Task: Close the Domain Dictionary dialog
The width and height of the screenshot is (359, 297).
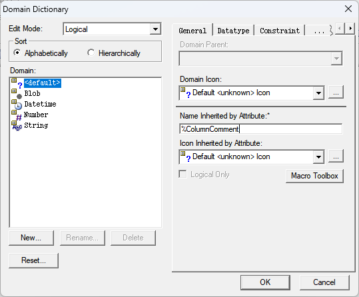Action: point(348,9)
